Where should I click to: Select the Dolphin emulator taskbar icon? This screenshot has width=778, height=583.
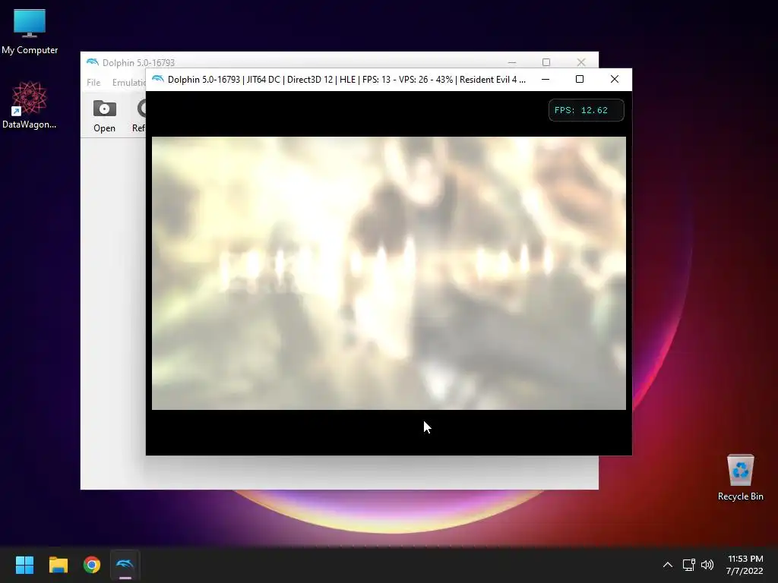pos(125,565)
